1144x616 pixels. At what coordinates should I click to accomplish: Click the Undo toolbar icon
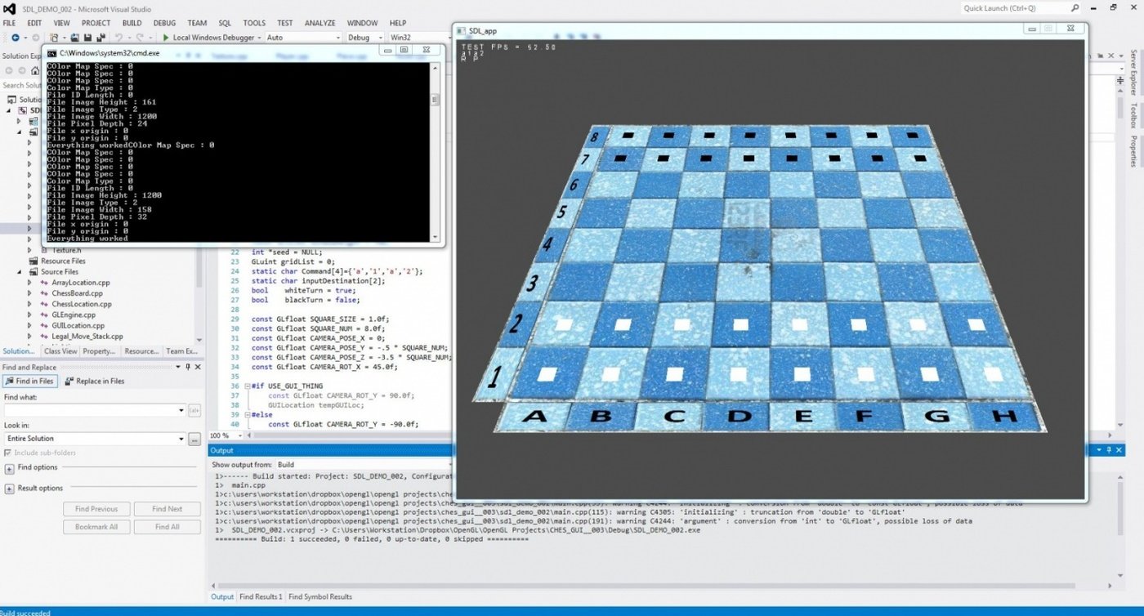click(118, 38)
